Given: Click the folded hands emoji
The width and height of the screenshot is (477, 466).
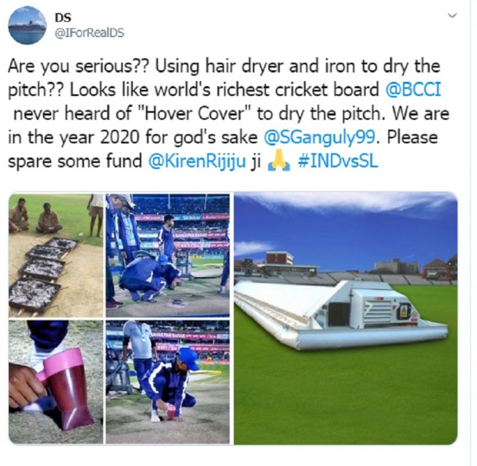Looking at the screenshot, I should [278, 162].
